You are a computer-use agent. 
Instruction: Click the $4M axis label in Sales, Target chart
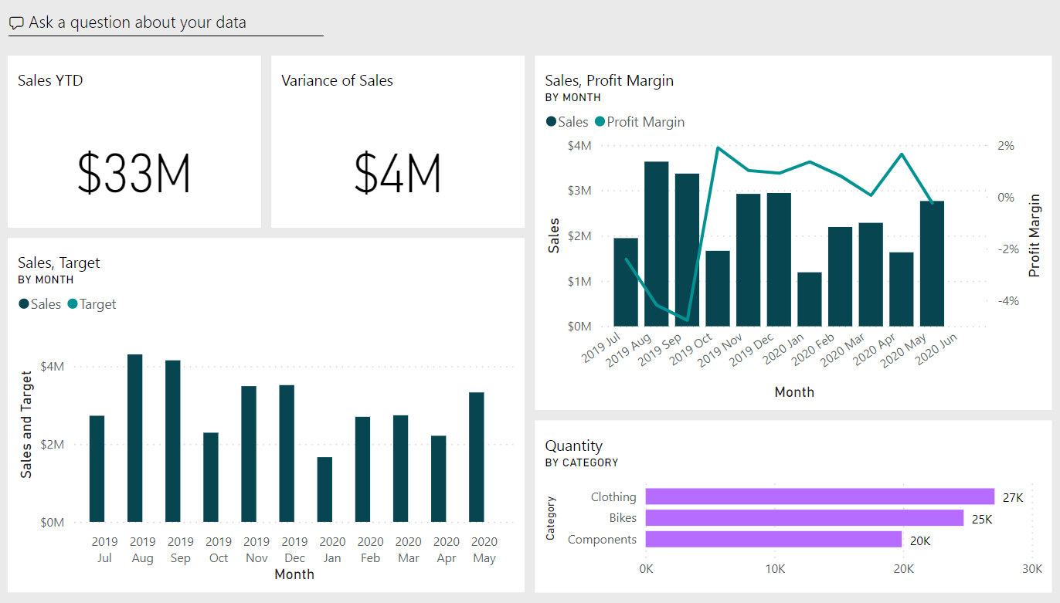(x=53, y=367)
